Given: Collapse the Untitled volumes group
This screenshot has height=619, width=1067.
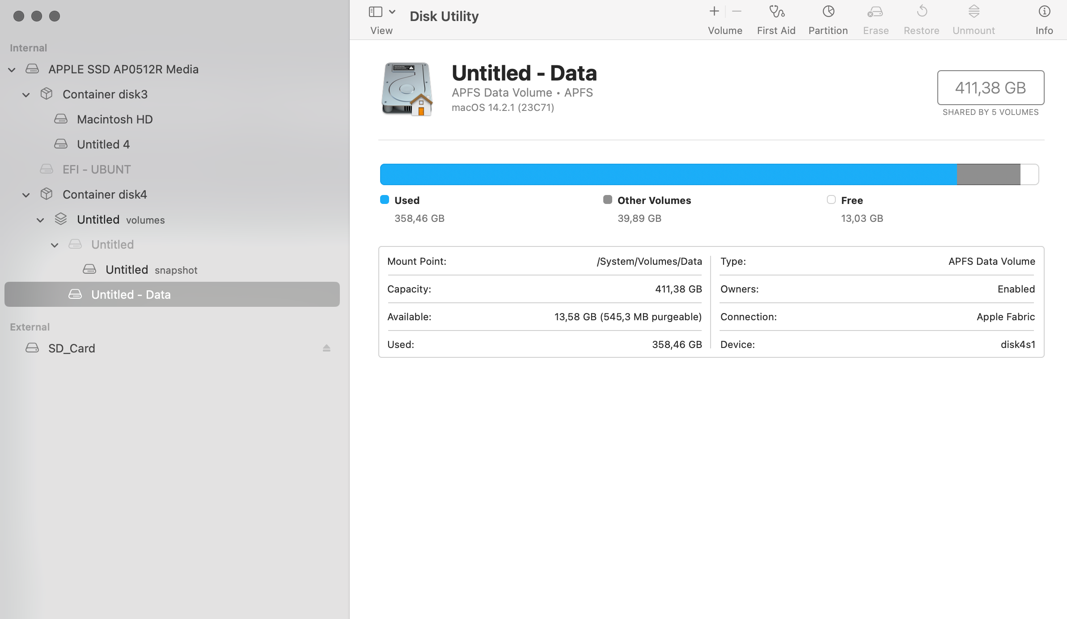Looking at the screenshot, I should tap(40, 220).
